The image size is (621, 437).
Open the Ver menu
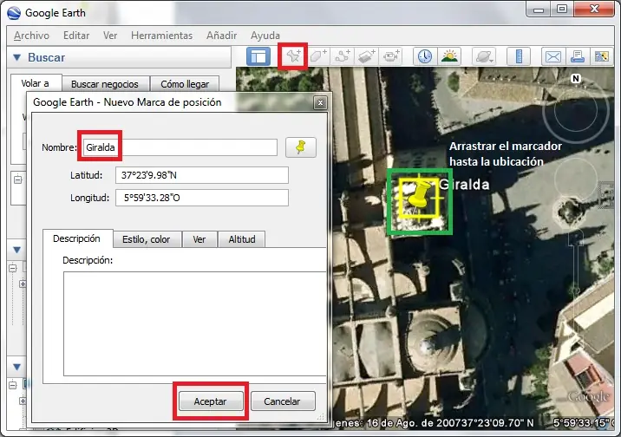(x=110, y=36)
